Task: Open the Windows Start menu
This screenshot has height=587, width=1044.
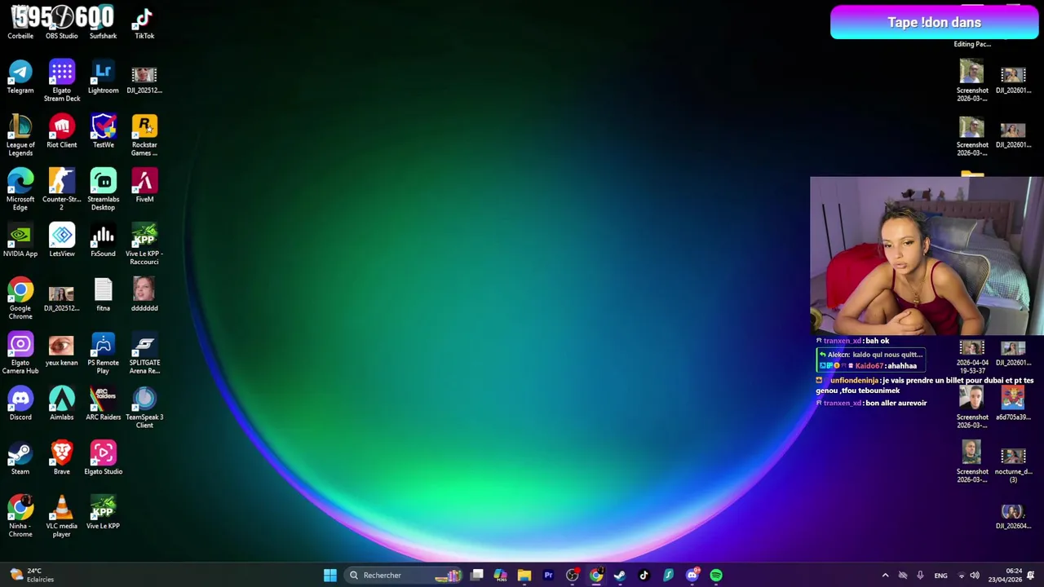Action: pyautogui.click(x=330, y=576)
